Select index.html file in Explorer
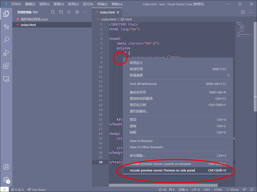 click(52, 25)
